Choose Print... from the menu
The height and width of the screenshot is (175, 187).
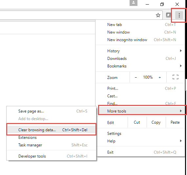tap(140, 88)
